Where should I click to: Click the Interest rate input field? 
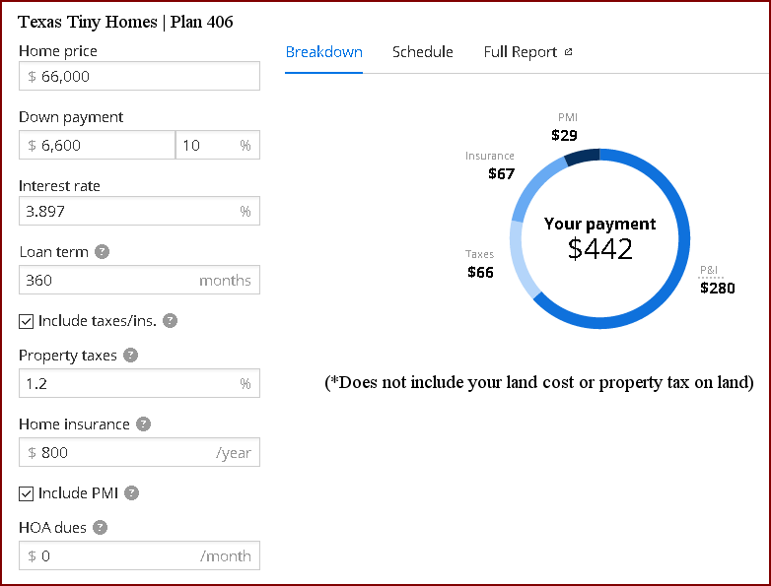[128, 211]
